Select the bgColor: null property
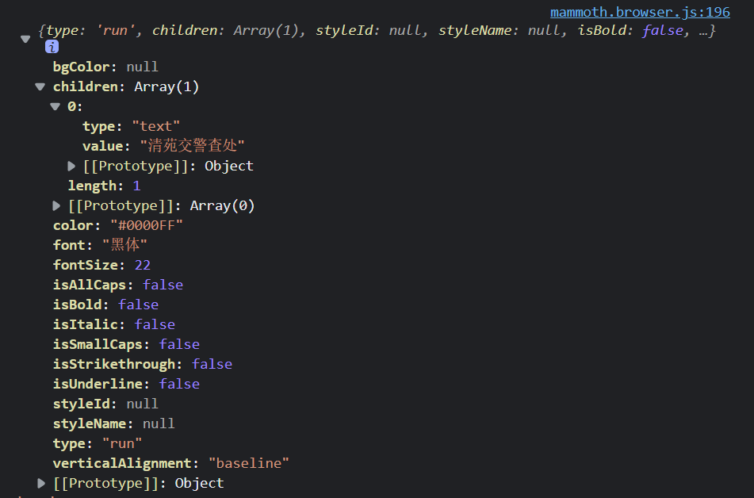The image size is (754, 498). click(105, 67)
